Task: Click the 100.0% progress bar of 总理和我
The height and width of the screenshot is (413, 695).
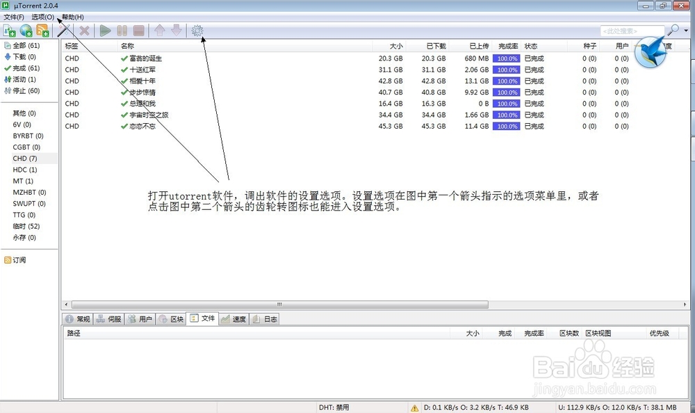Action: 506,104
